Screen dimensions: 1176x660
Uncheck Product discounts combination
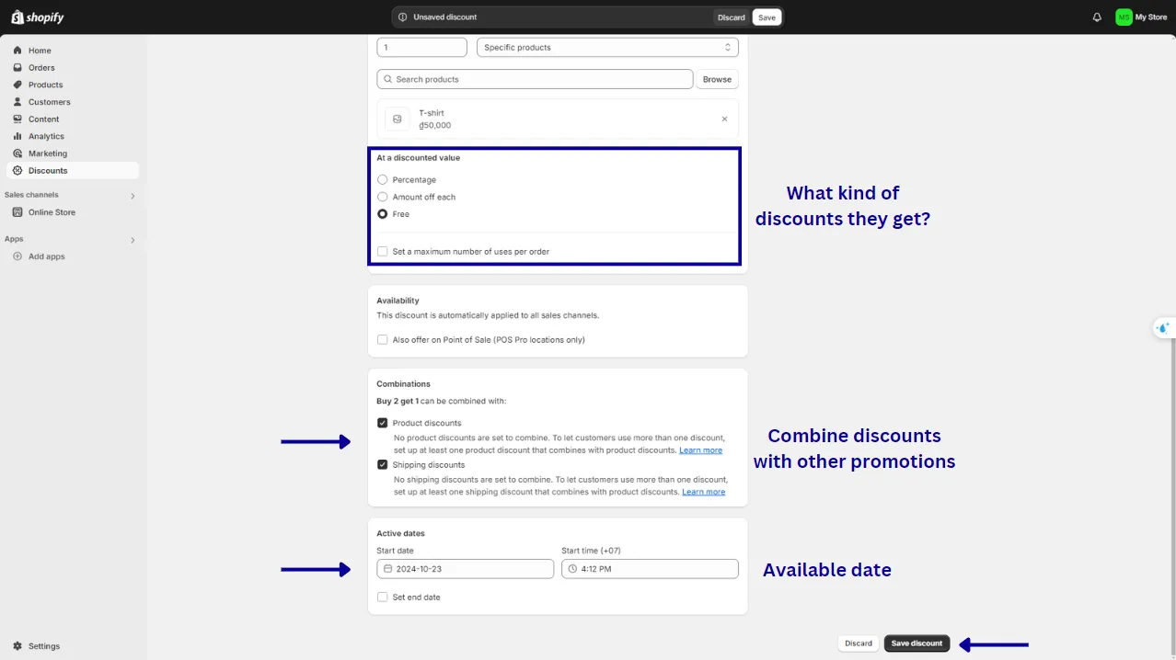(x=383, y=424)
